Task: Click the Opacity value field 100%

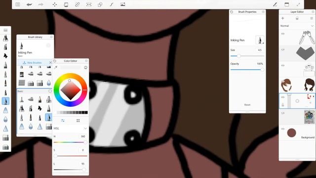Action: (x=260, y=64)
